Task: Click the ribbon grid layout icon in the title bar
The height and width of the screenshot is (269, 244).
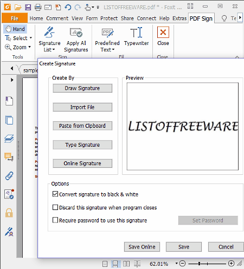Action: pos(190,6)
